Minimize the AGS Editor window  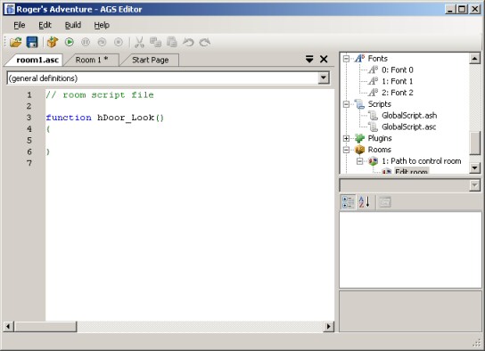[450, 9]
